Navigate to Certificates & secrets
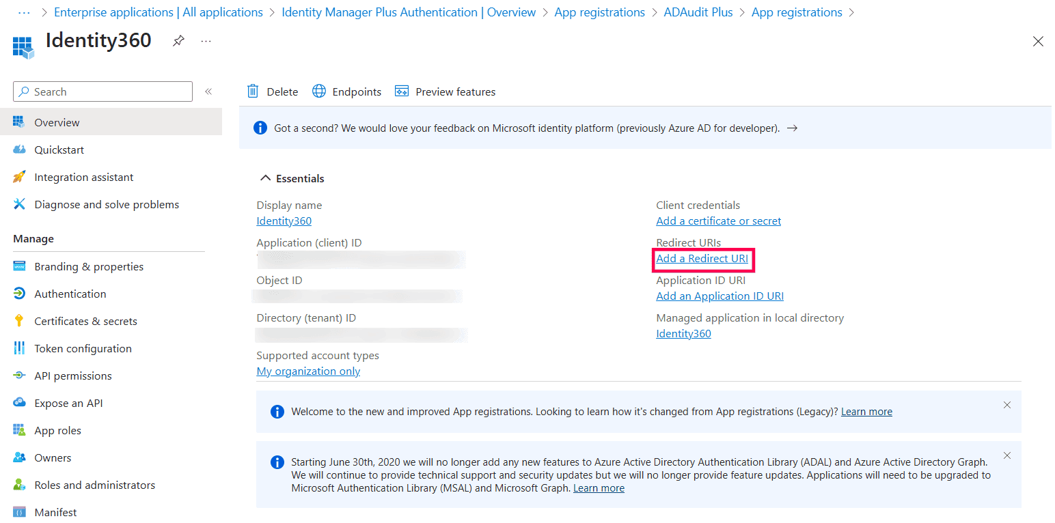Screen dimensions: 1055x523 pos(85,321)
